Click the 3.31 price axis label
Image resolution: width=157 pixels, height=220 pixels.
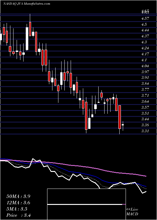[x=145, y=131]
